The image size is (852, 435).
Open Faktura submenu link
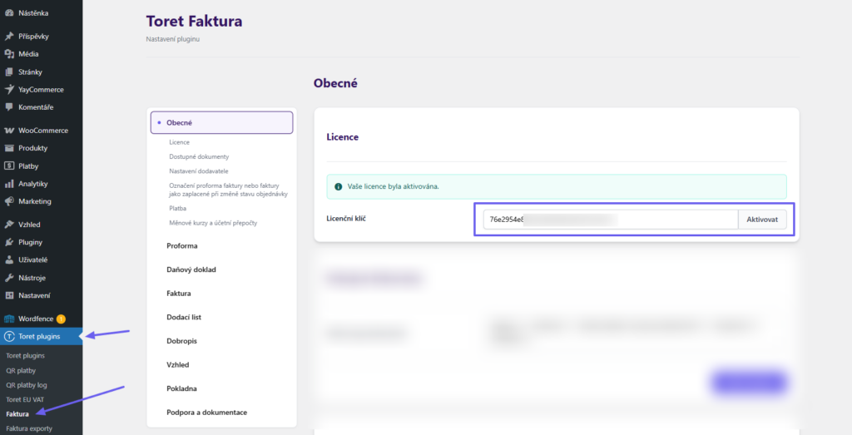17,414
